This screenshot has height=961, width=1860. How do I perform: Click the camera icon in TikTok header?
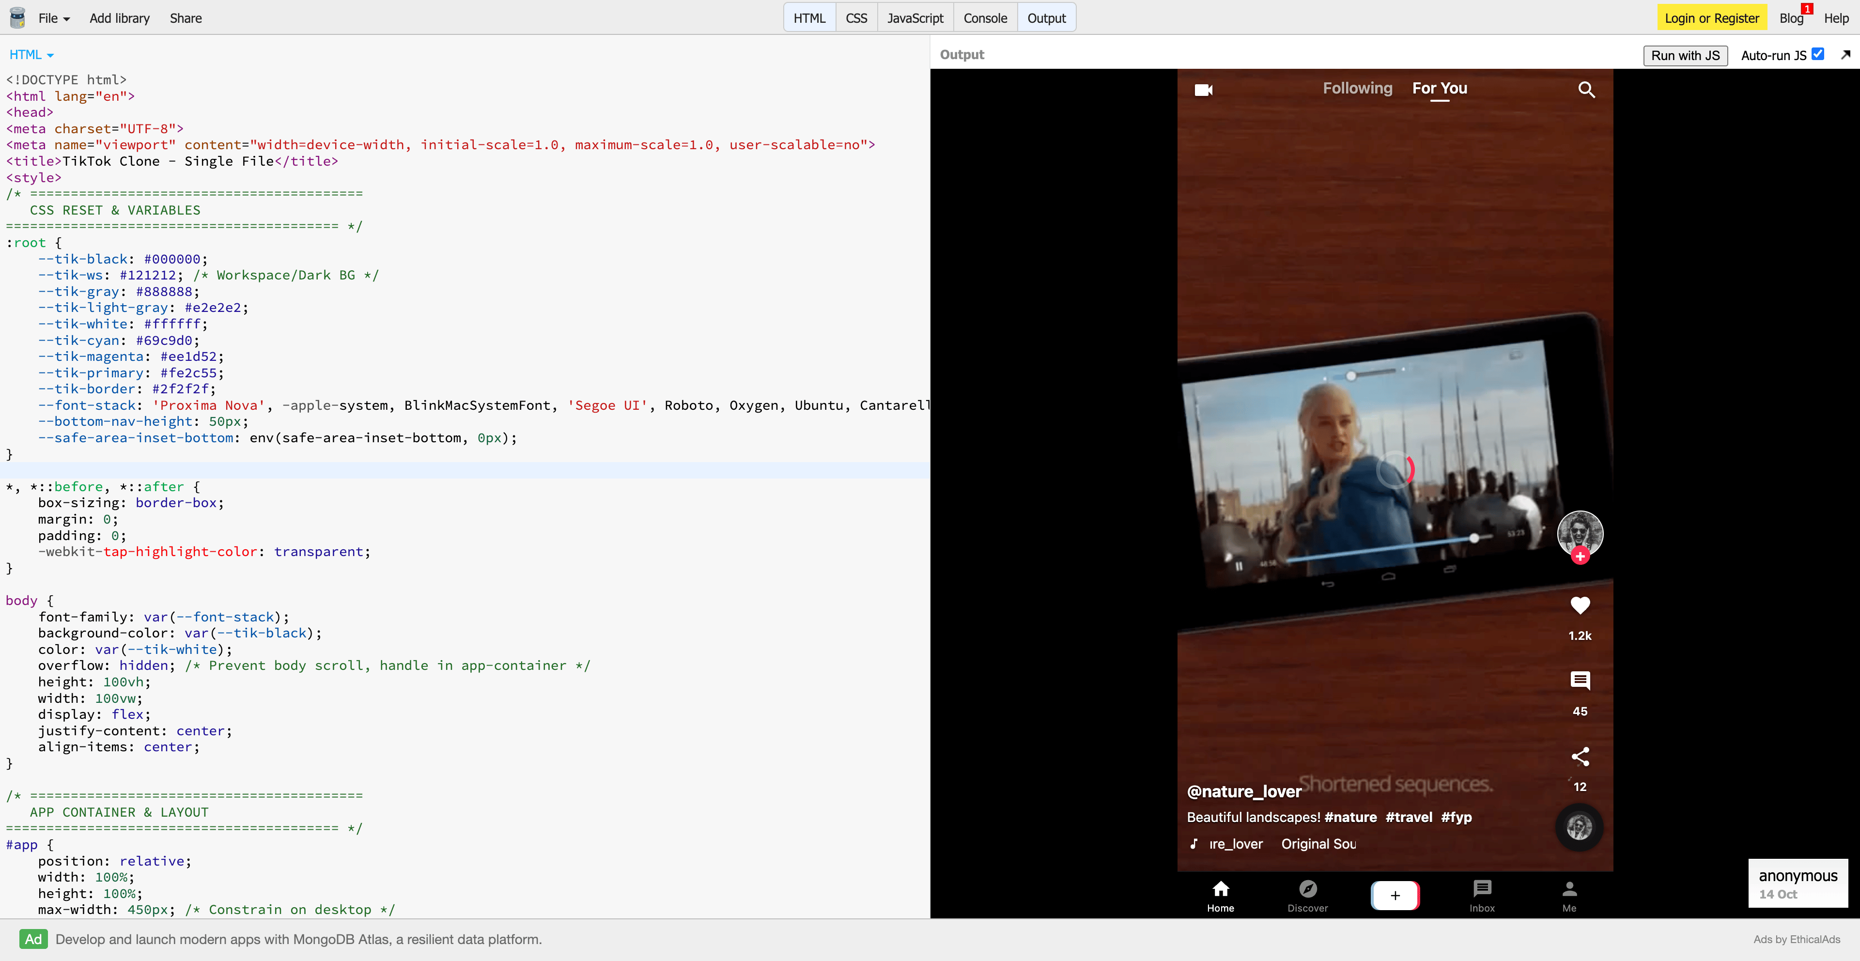pos(1203,90)
